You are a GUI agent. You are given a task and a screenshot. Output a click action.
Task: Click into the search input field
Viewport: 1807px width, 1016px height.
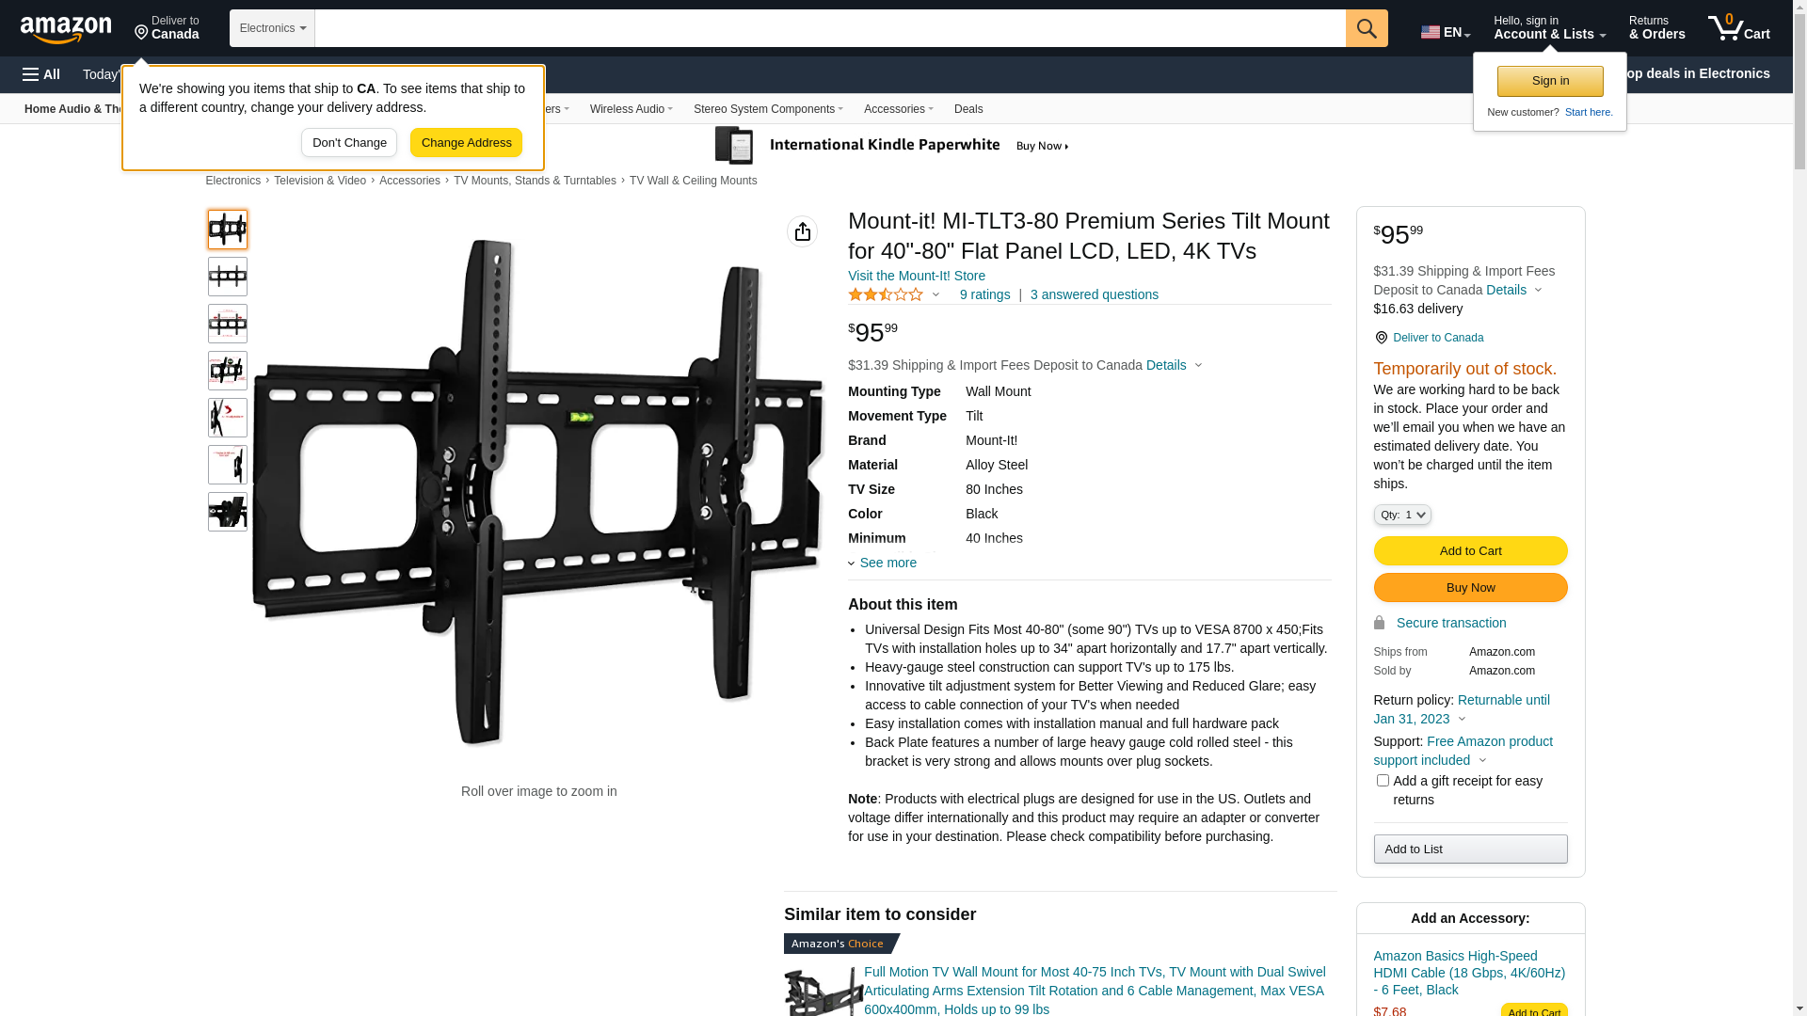[x=830, y=28]
